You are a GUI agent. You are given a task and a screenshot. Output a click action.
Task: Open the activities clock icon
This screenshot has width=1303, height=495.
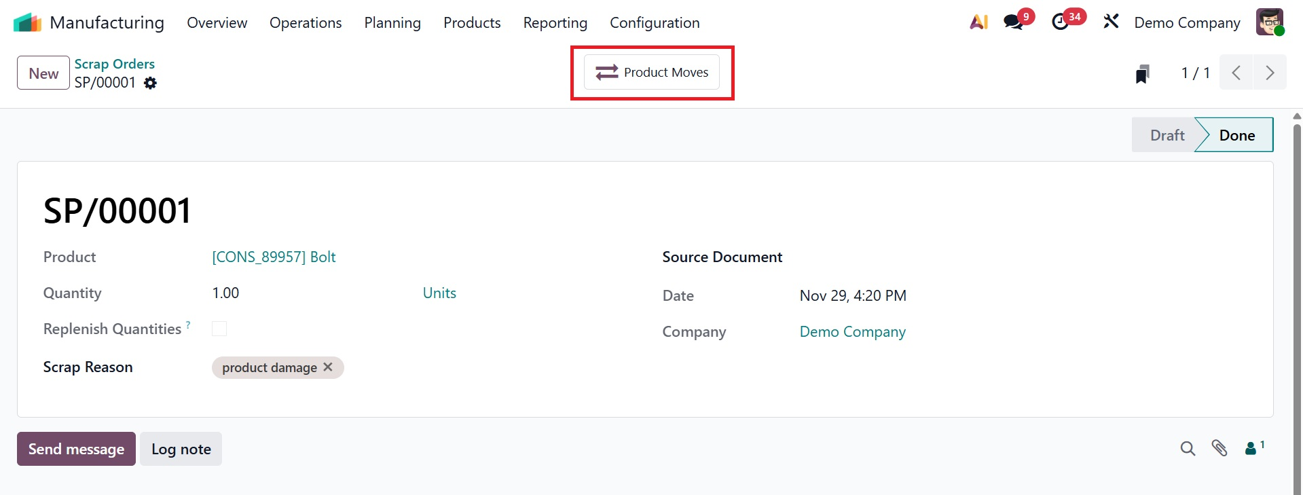[x=1060, y=22]
